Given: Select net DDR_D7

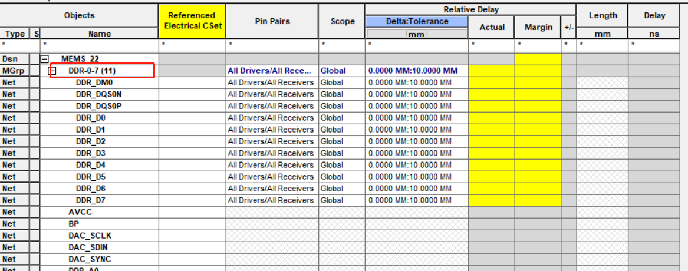Looking at the screenshot, I should [x=90, y=200].
